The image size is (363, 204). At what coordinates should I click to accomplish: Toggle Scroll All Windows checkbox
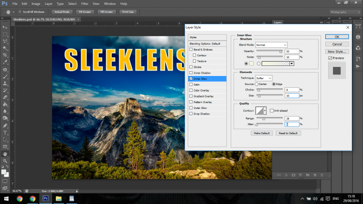20,12
